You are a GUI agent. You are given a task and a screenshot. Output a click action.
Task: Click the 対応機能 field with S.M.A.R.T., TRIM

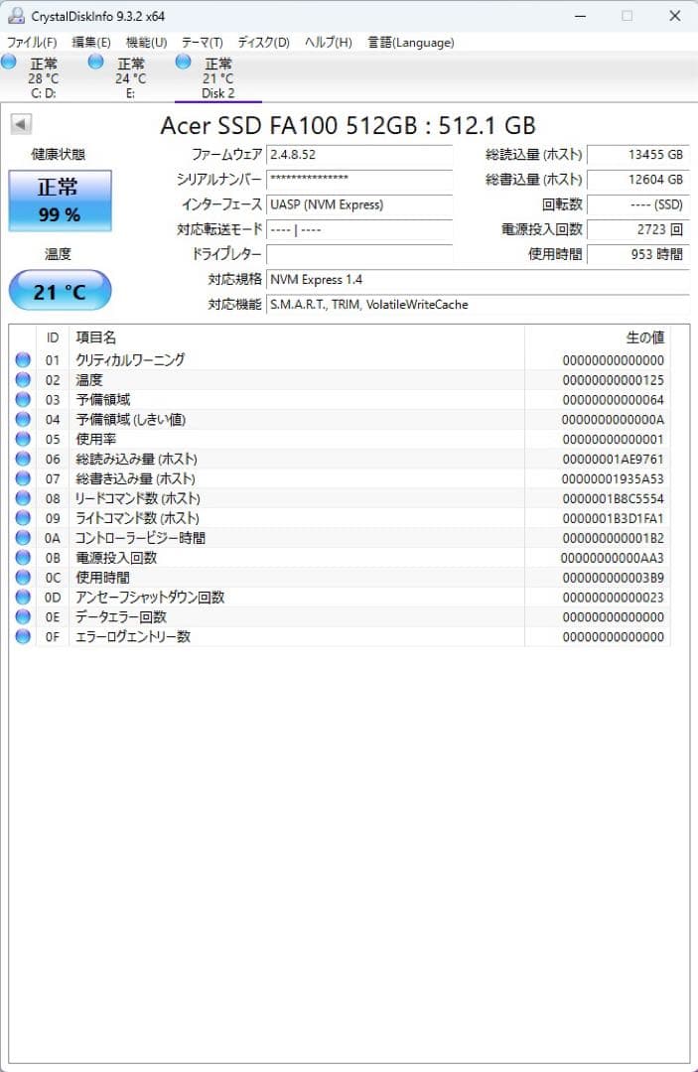[478, 305]
